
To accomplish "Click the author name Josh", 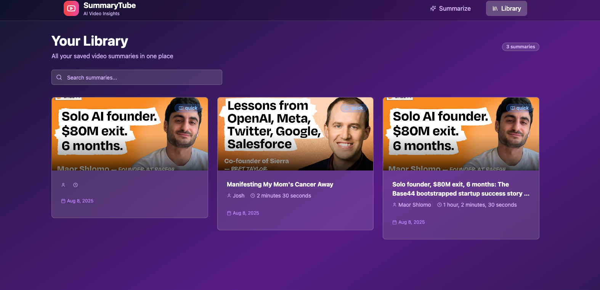I will coord(239,196).
